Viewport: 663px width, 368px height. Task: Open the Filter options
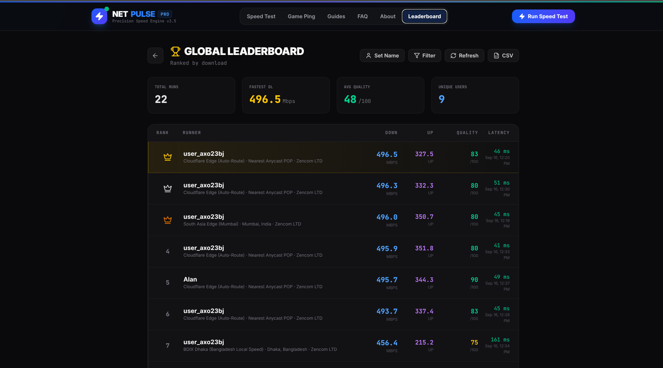pos(424,56)
